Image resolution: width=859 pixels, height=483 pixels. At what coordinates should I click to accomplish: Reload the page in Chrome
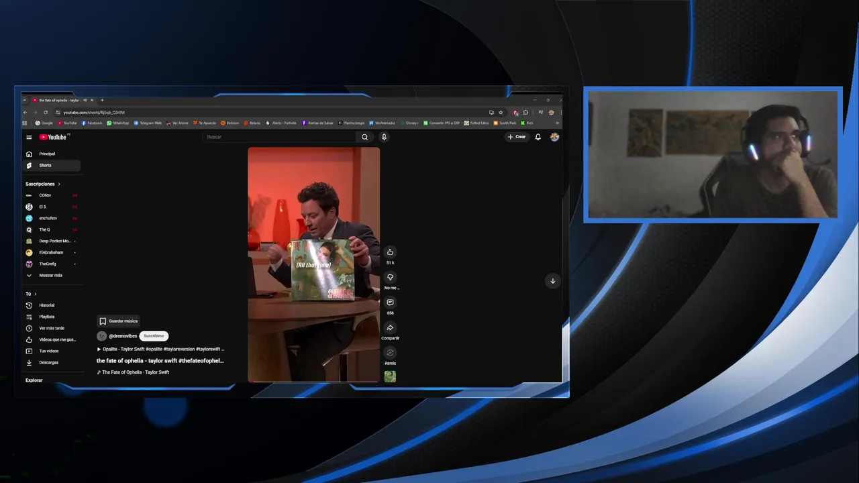[46, 112]
